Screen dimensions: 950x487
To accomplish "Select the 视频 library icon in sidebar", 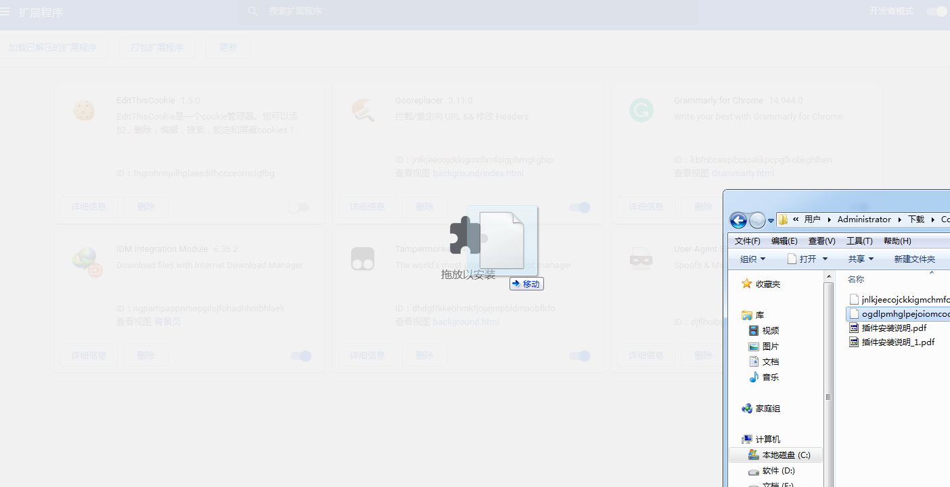I will click(x=754, y=330).
